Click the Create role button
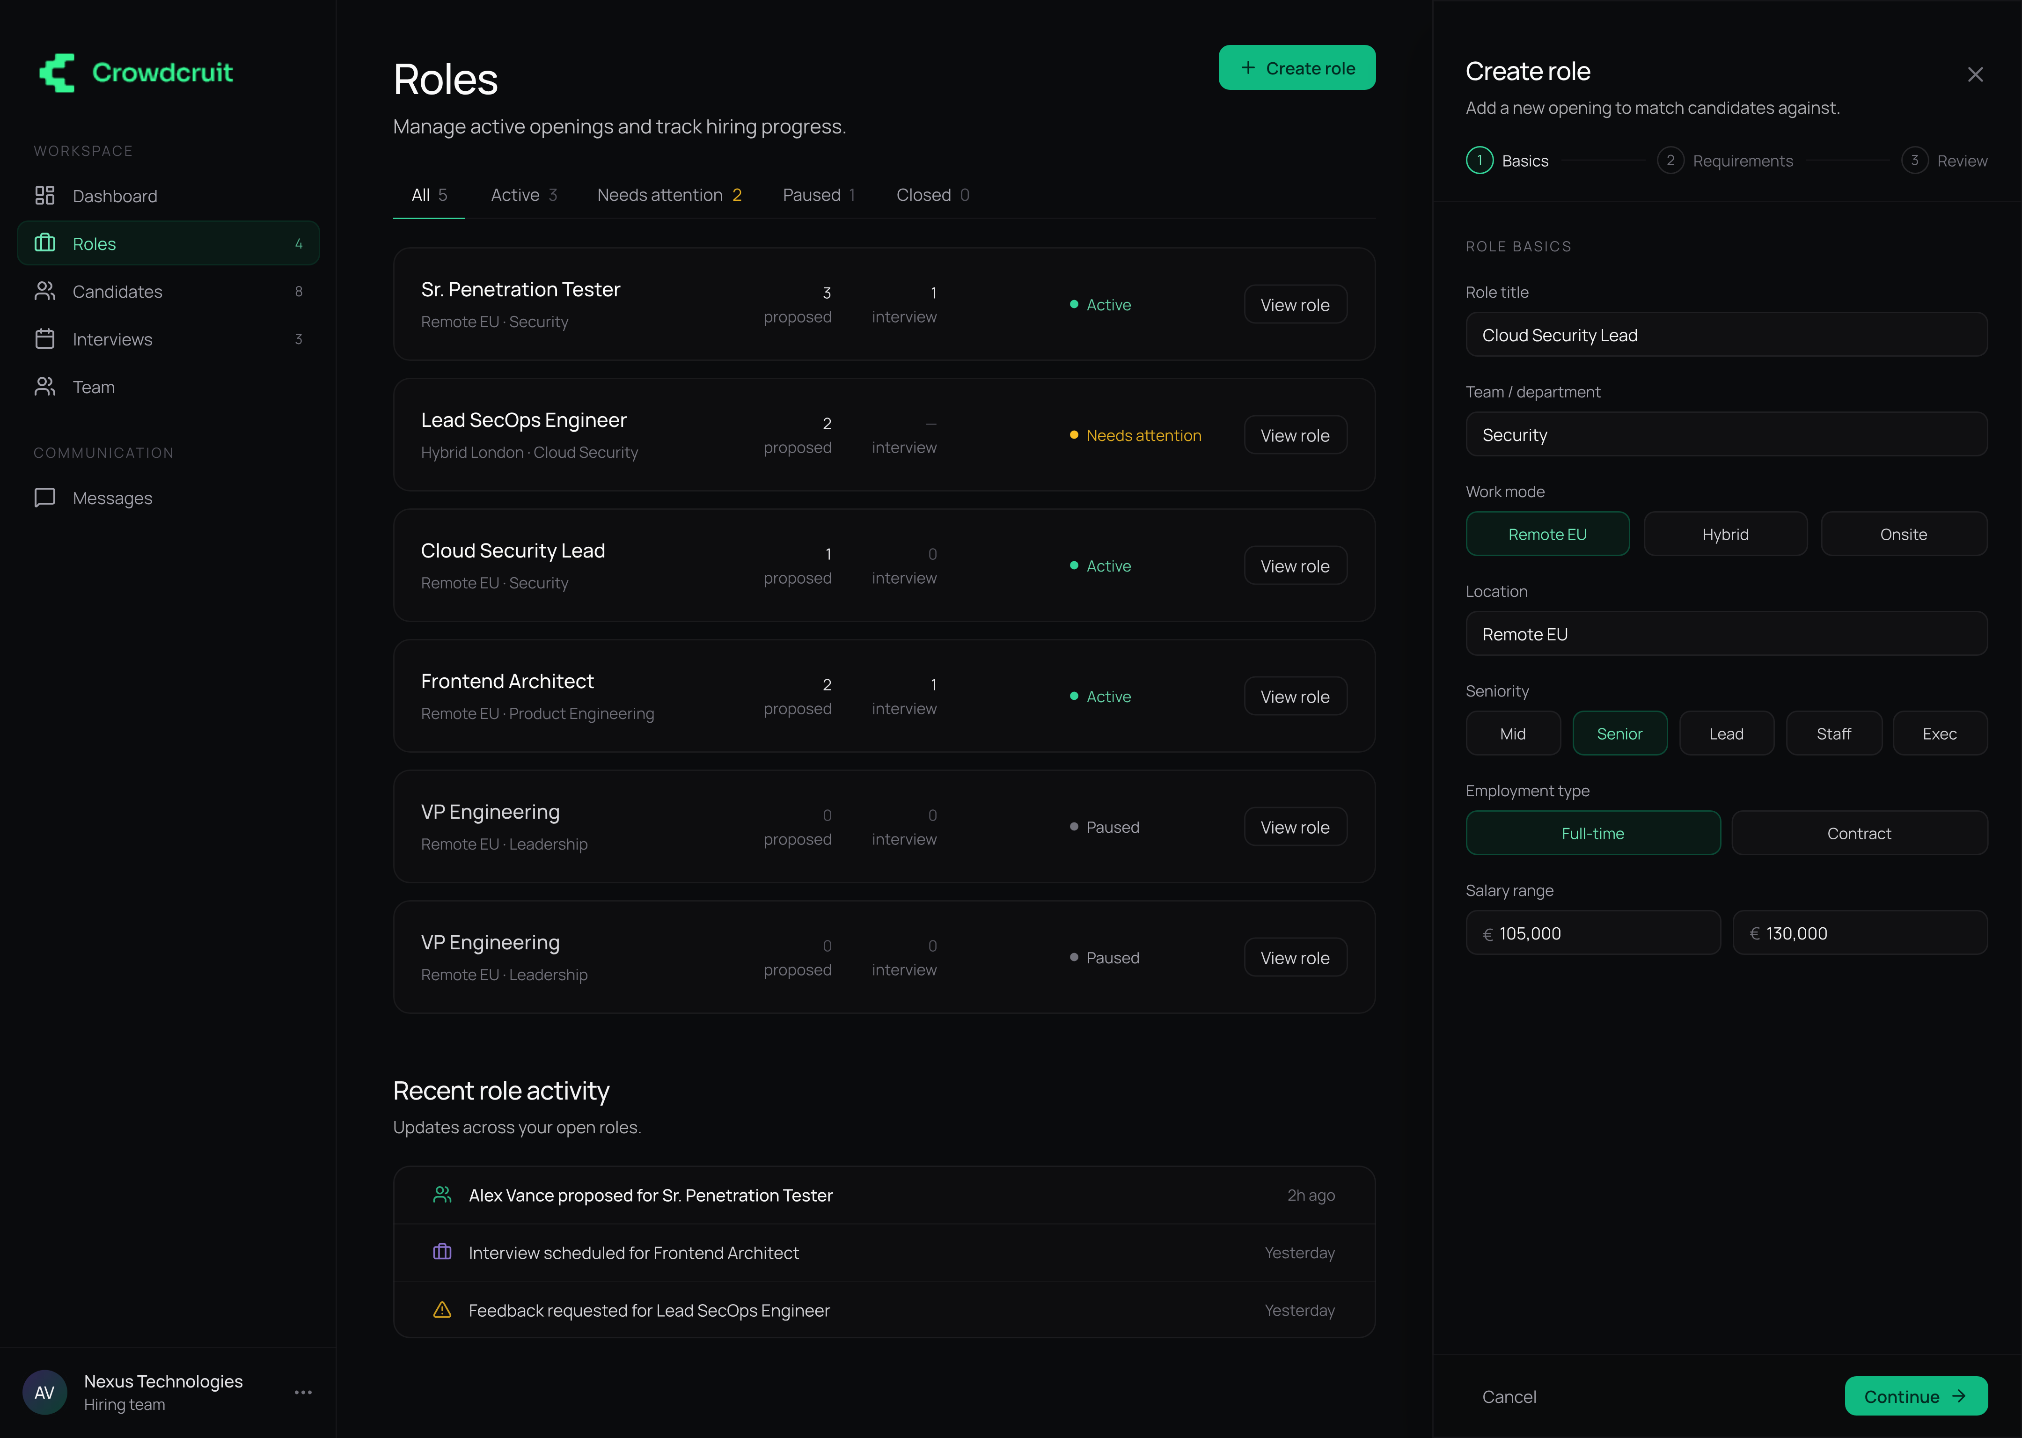The width and height of the screenshot is (2022, 1438). coord(1297,67)
